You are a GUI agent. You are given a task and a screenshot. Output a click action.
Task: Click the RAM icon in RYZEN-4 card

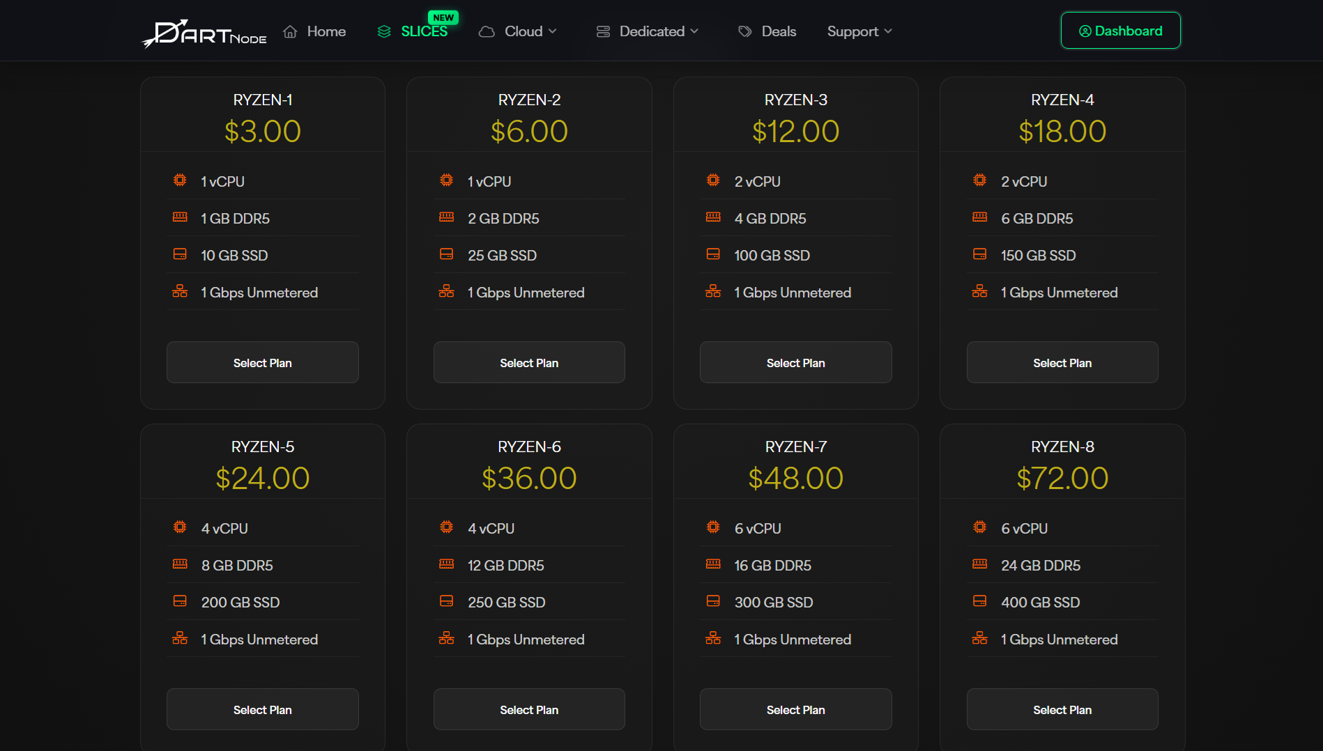tap(980, 217)
